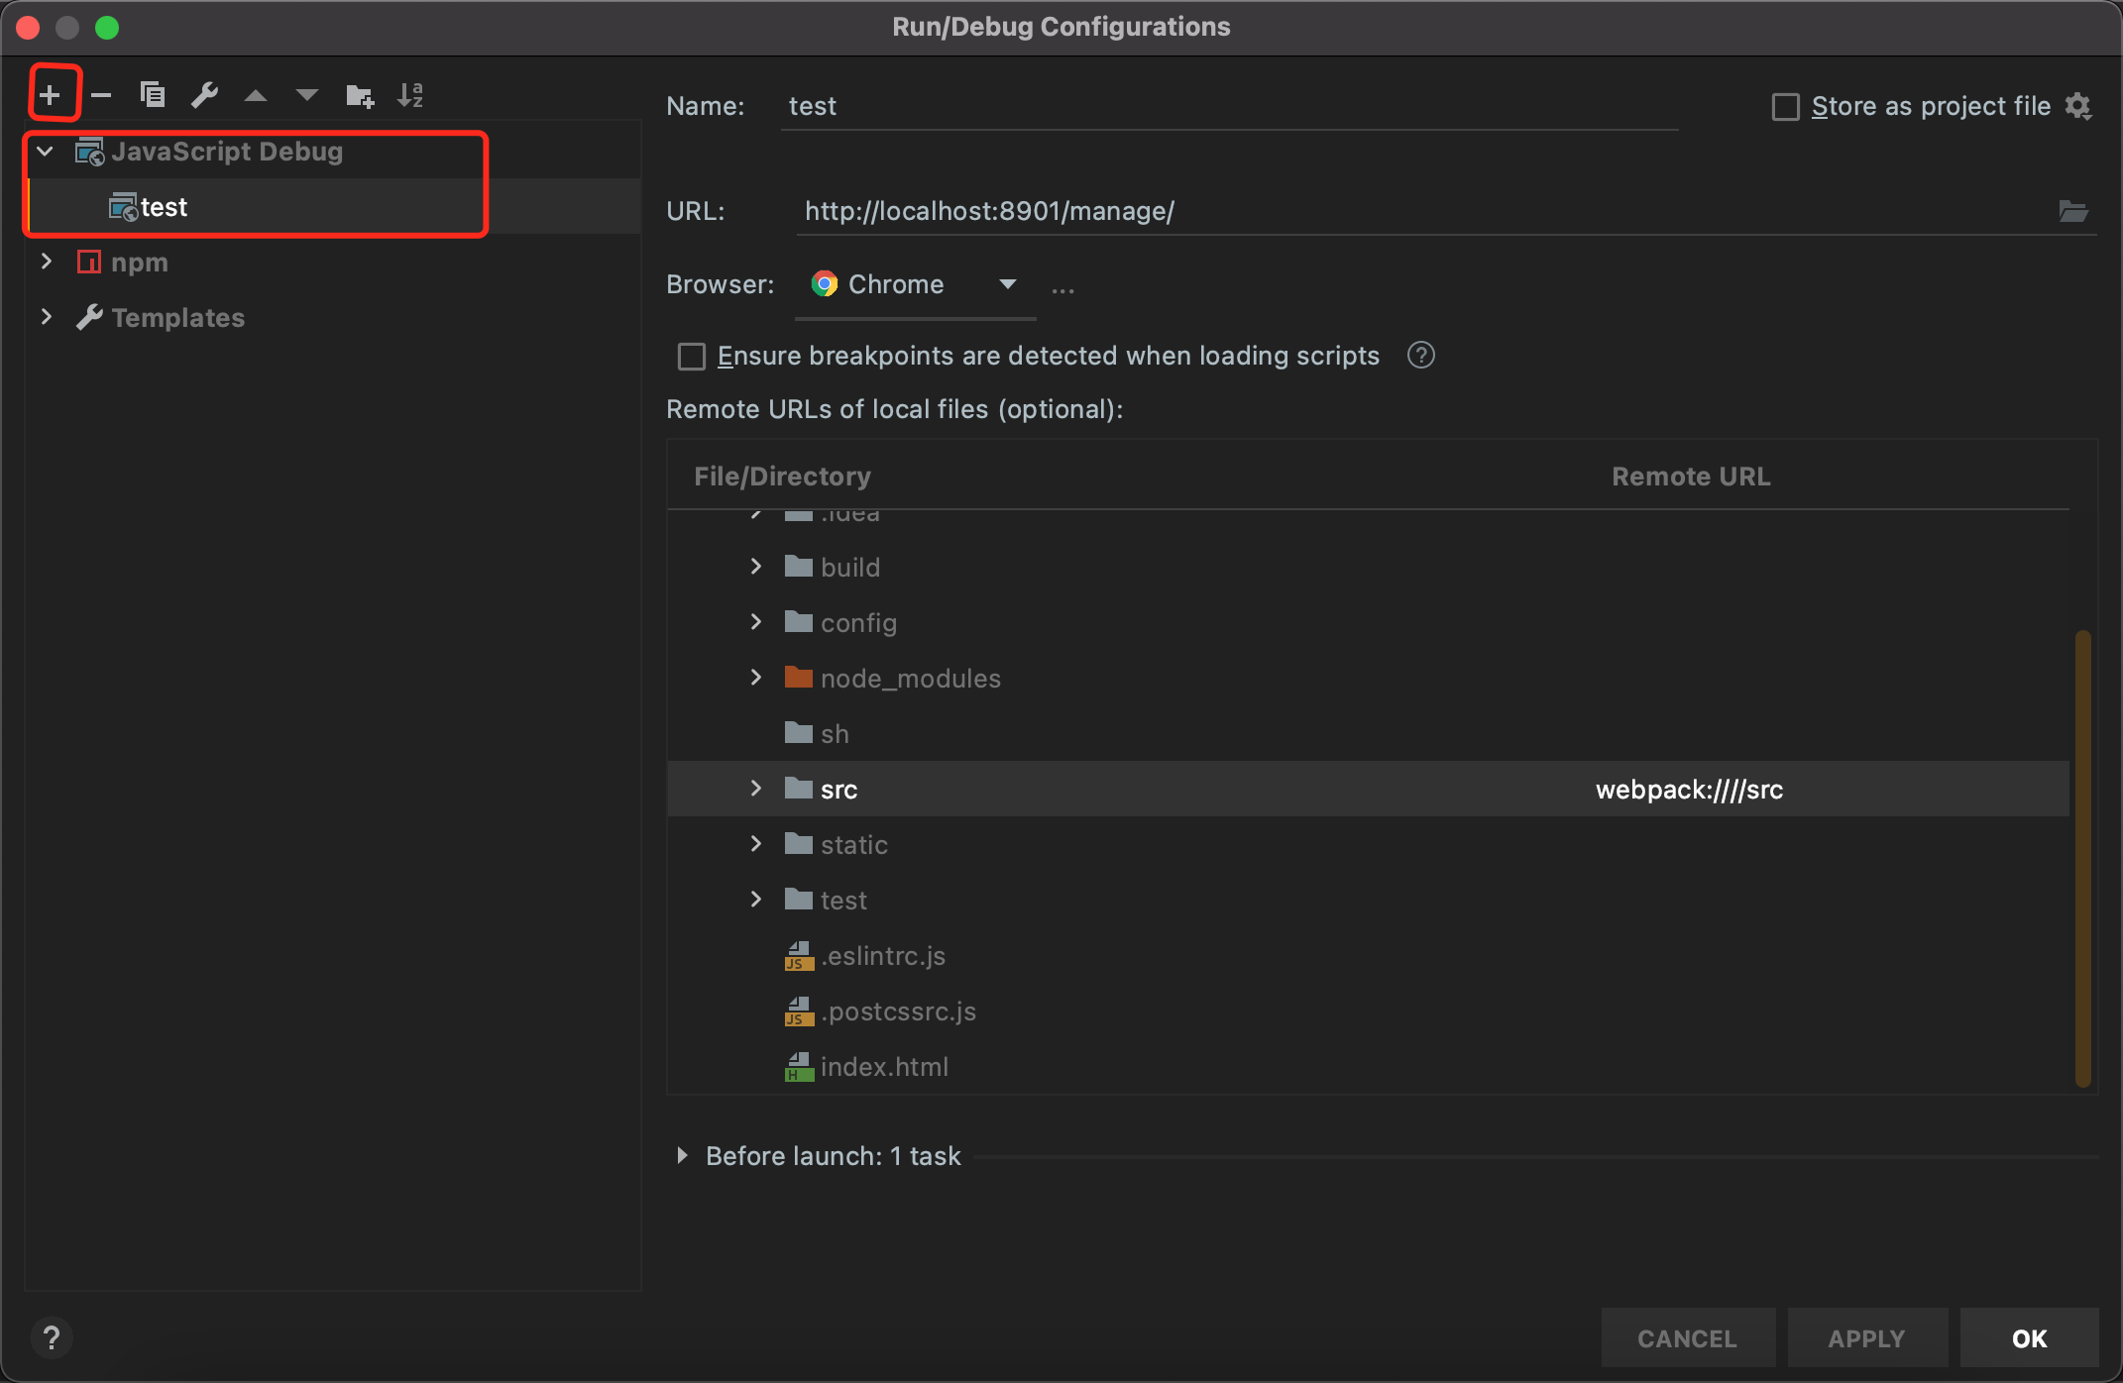Select the sh folder row
This screenshot has height=1383, width=2123.
(1368, 733)
